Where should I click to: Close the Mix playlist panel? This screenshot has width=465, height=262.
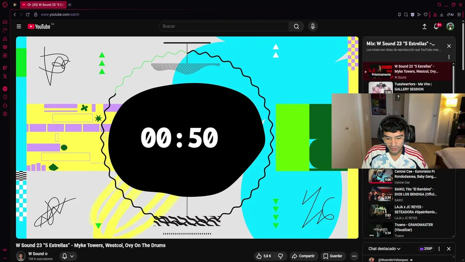(449, 46)
